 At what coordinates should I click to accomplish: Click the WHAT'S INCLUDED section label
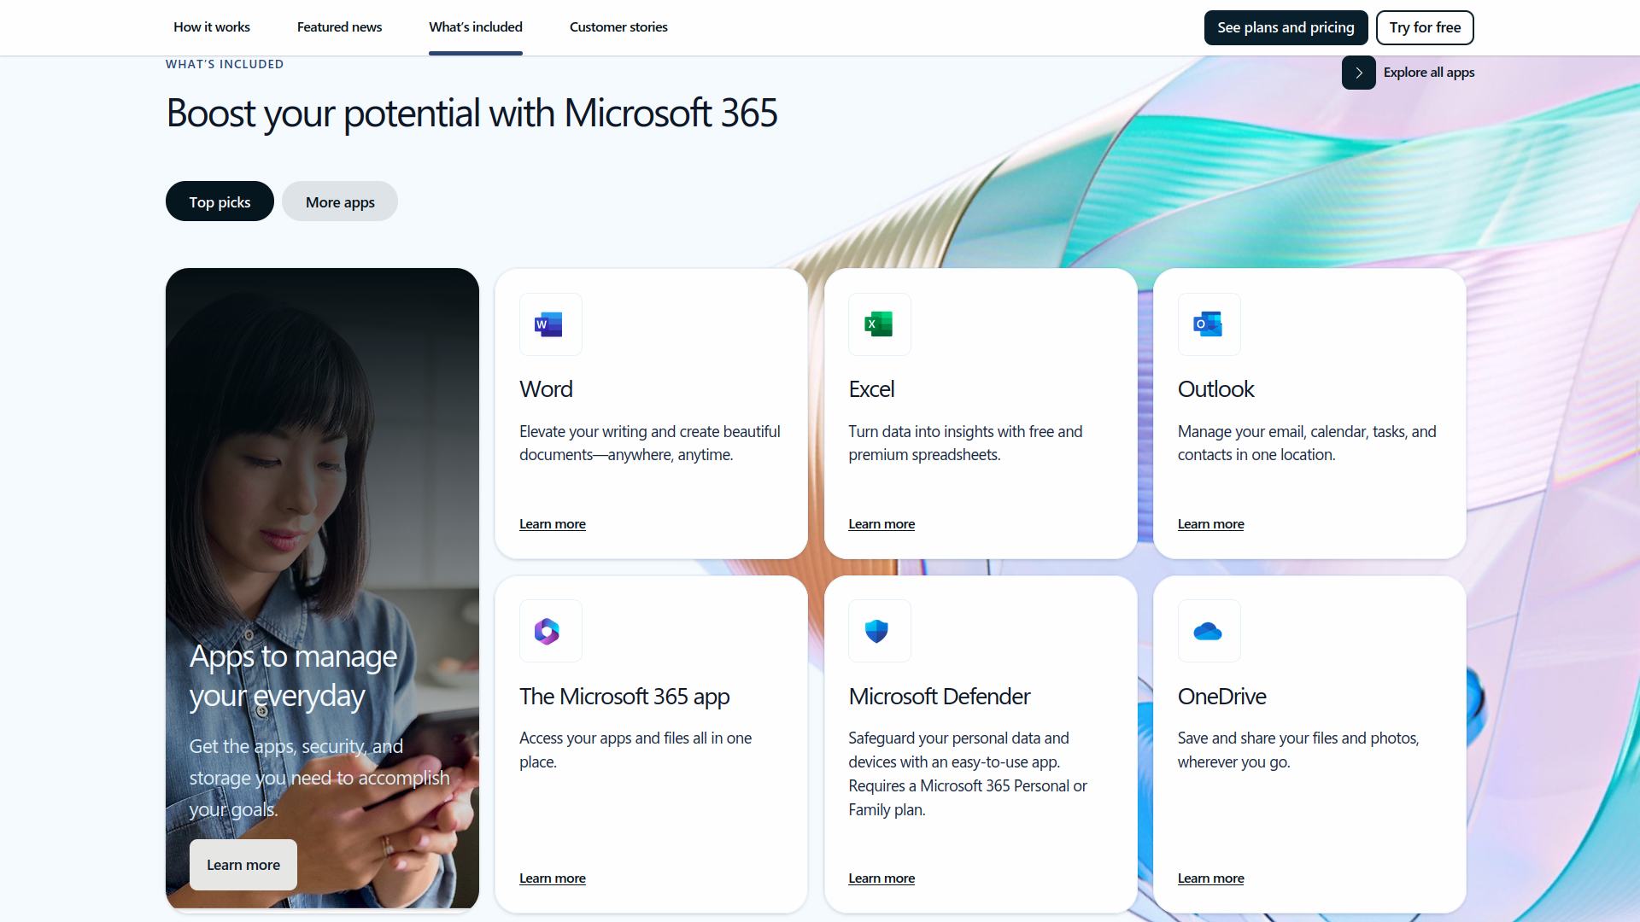(225, 64)
